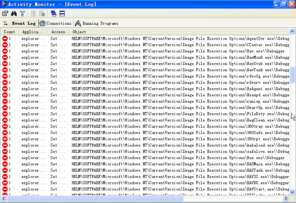296x203 pixels.
Task: Select the KAVDX.exe Debugger object entry
Action: coord(180,183)
